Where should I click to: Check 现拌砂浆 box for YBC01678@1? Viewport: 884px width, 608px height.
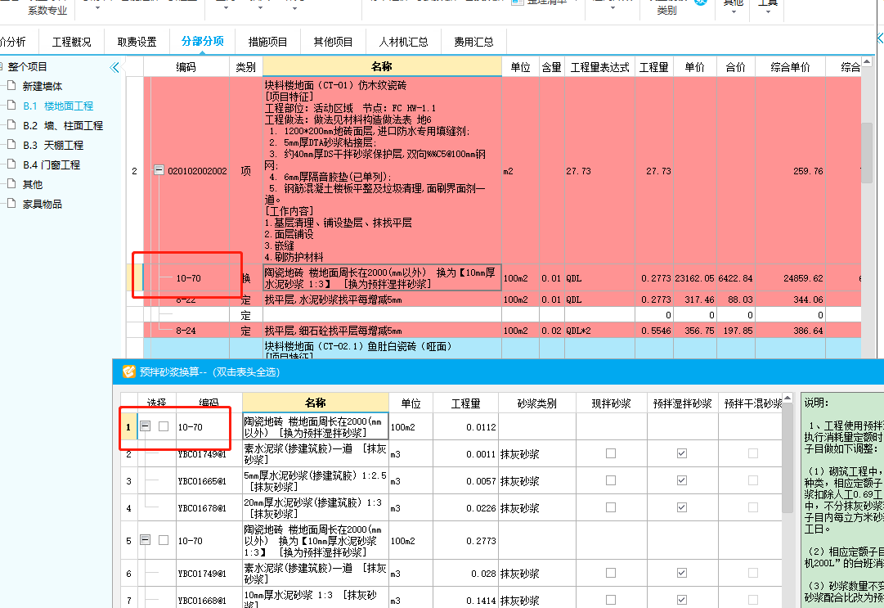point(611,507)
